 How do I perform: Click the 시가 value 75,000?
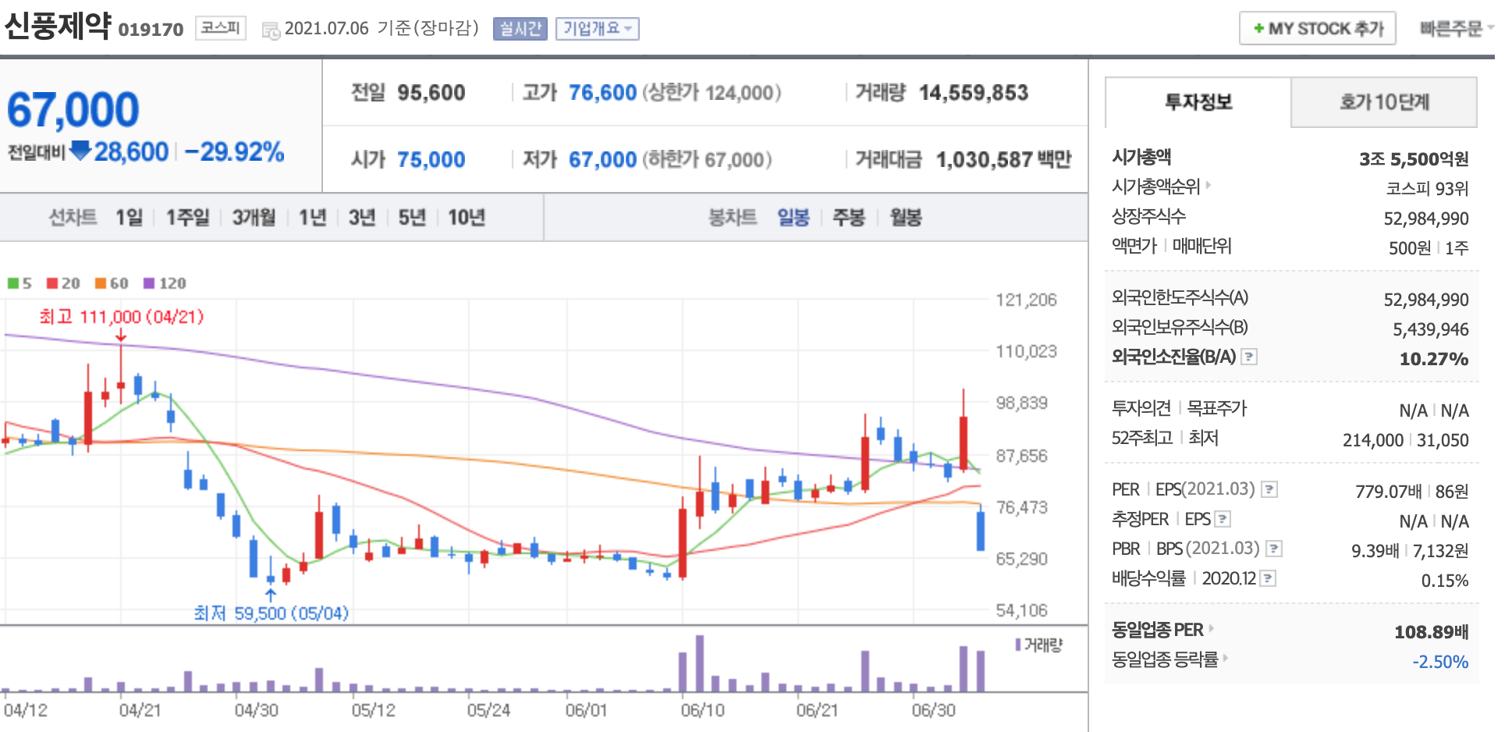pyautogui.click(x=431, y=160)
